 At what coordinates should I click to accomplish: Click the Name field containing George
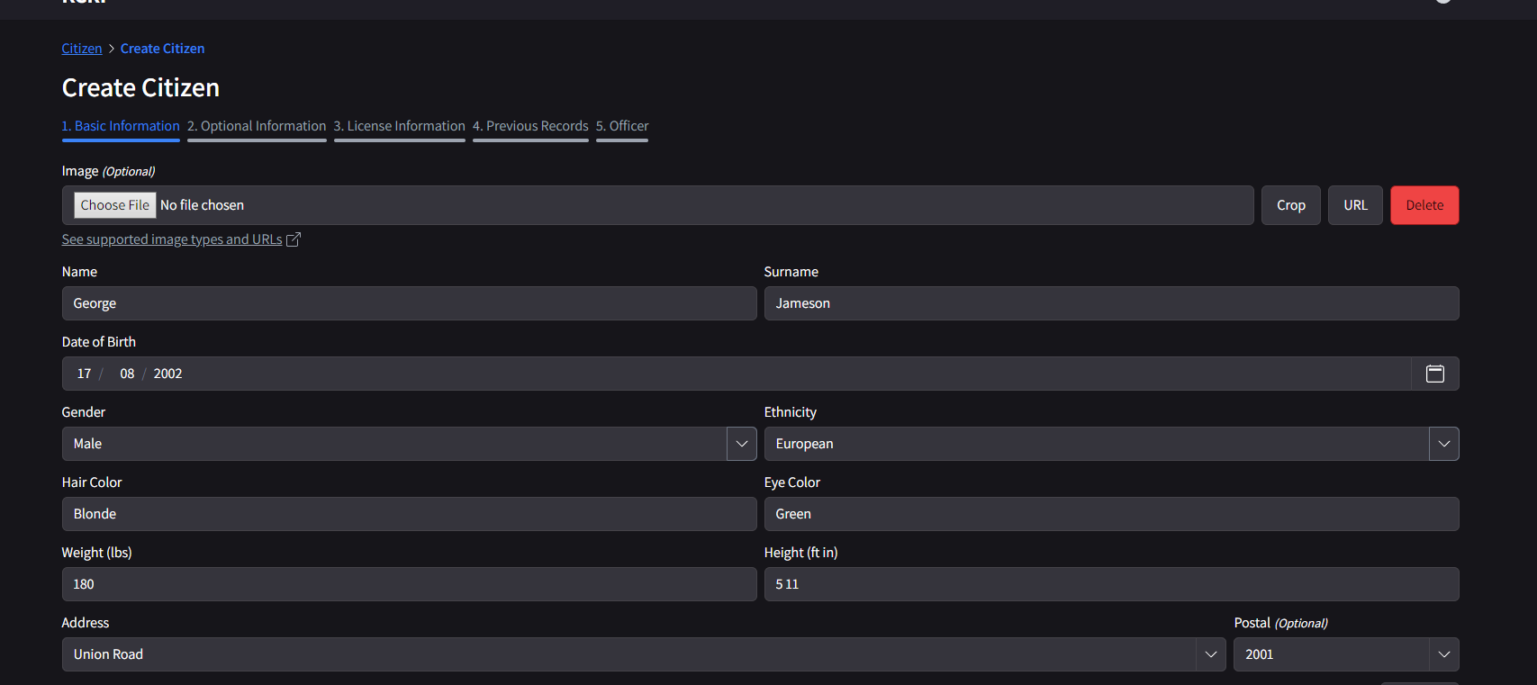click(409, 303)
